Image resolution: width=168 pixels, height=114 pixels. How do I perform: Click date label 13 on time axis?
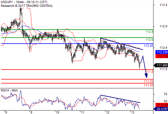(133, 112)
